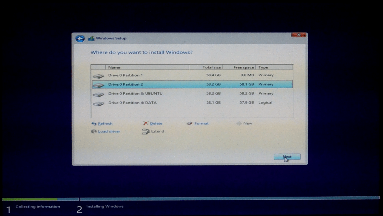Extend the selected partition

157,132
